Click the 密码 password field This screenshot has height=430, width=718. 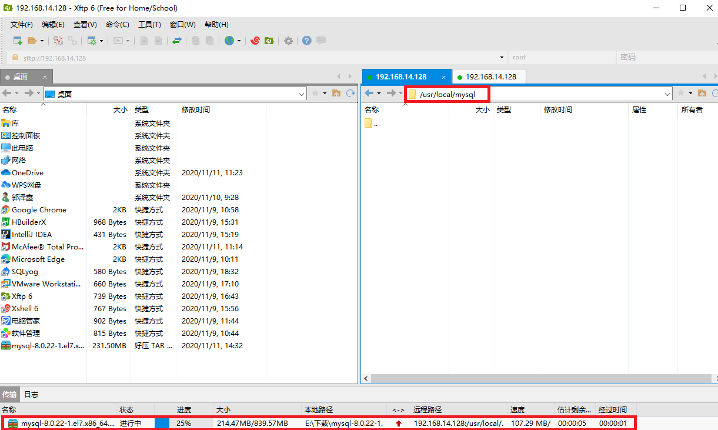coord(667,57)
